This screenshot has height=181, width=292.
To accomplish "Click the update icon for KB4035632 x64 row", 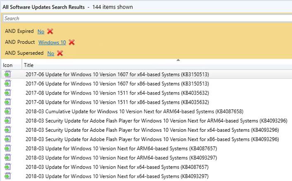I will tap(8, 93).
